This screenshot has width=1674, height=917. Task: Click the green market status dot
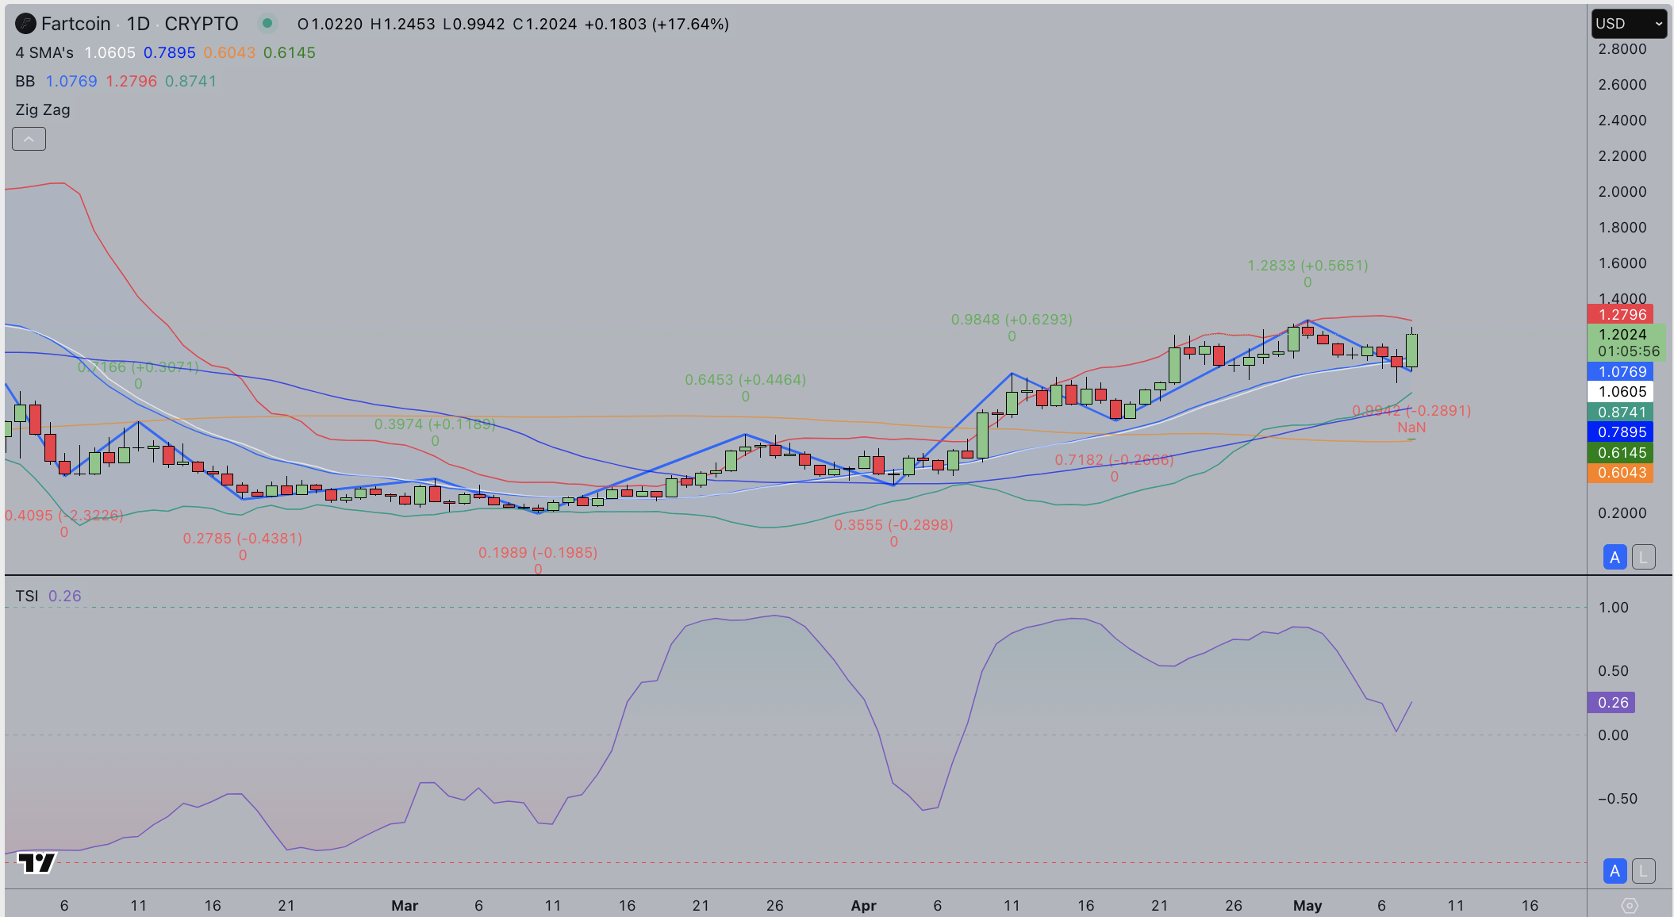click(x=267, y=24)
